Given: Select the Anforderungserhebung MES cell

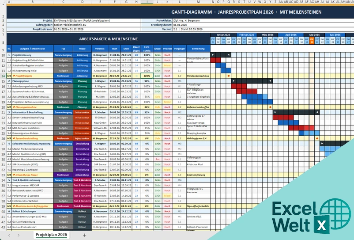Looking at the screenshot, I should pyautogui.click(x=33, y=86).
